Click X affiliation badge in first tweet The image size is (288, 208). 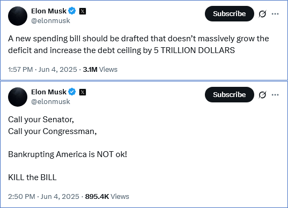tap(83, 11)
